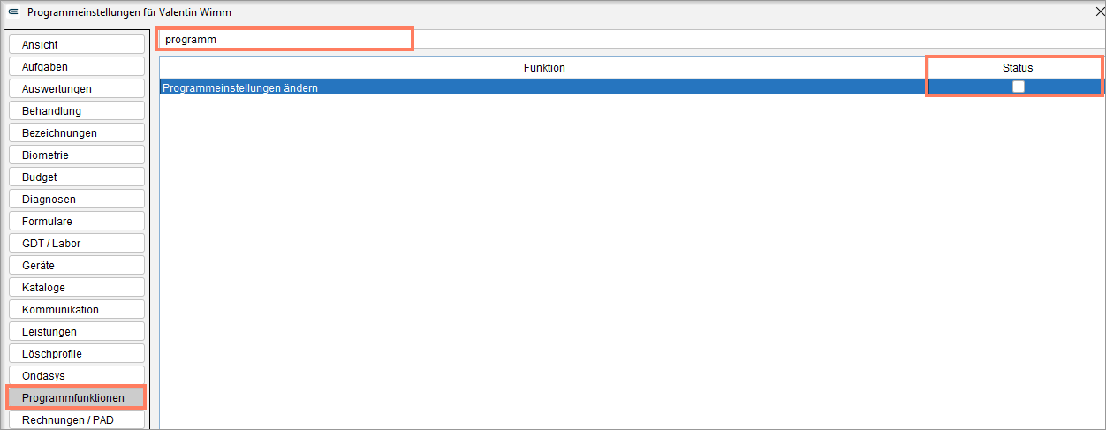Select the Auswertungen category
1106x430 pixels.
click(x=77, y=88)
